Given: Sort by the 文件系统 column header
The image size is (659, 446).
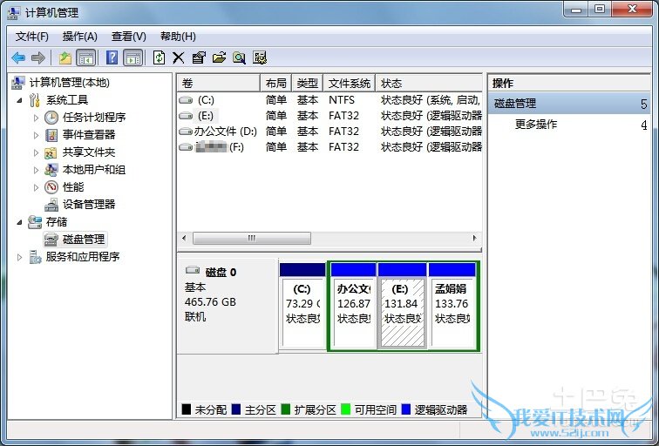Looking at the screenshot, I should tap(350, 83).
